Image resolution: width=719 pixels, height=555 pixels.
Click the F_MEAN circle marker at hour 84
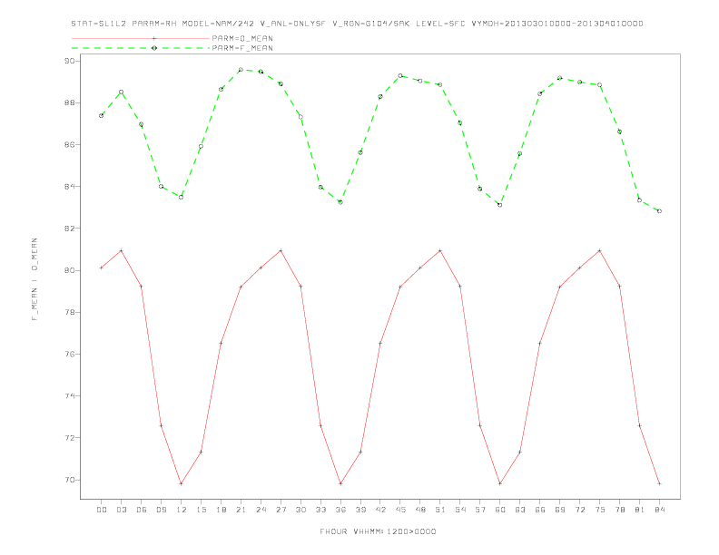click(659, 211)
